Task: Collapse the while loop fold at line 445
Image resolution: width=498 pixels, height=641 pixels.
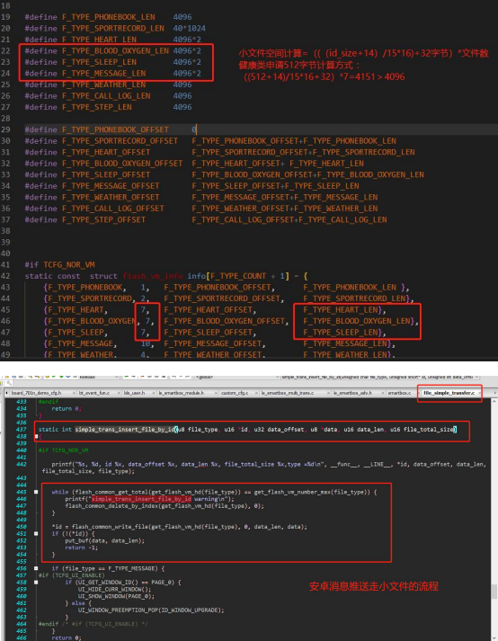Action: pos(36,492)
